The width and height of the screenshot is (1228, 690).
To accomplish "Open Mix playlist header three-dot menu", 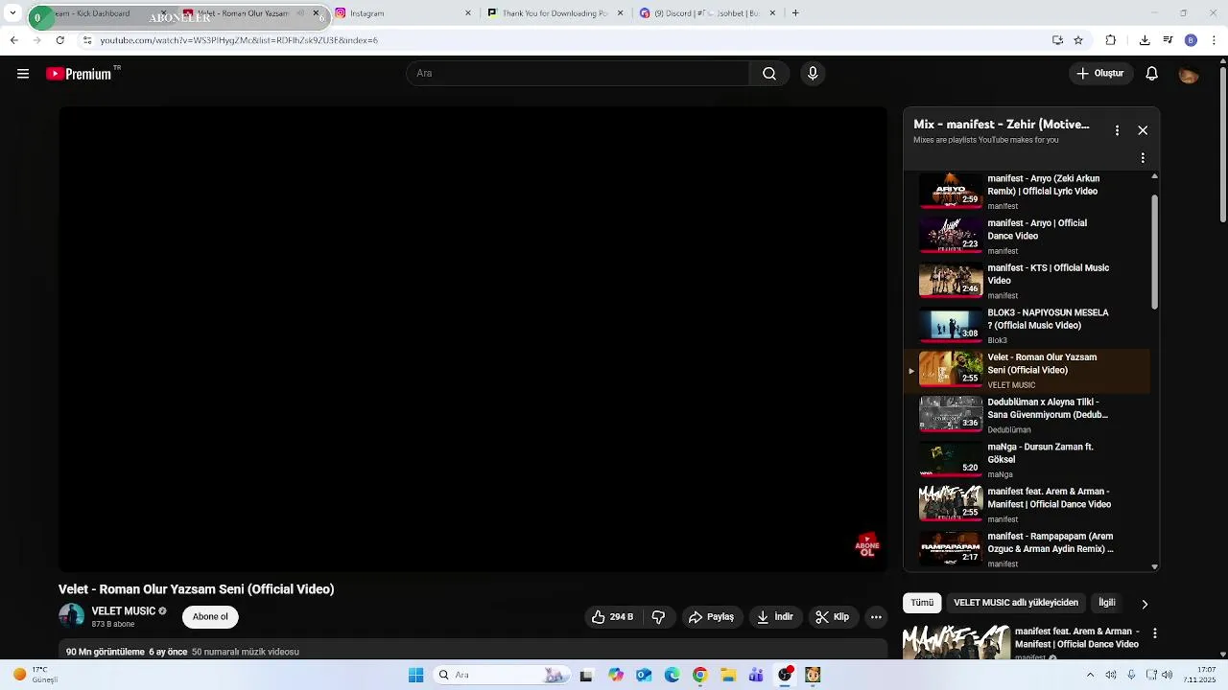I will (x=1117, y=130).
